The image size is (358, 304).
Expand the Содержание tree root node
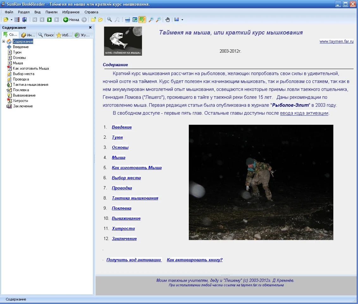(4, 41)
